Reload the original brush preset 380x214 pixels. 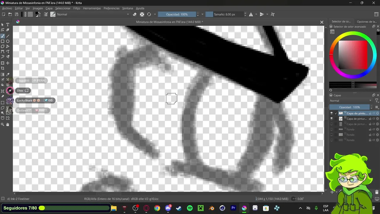click(x=149, y=14)
